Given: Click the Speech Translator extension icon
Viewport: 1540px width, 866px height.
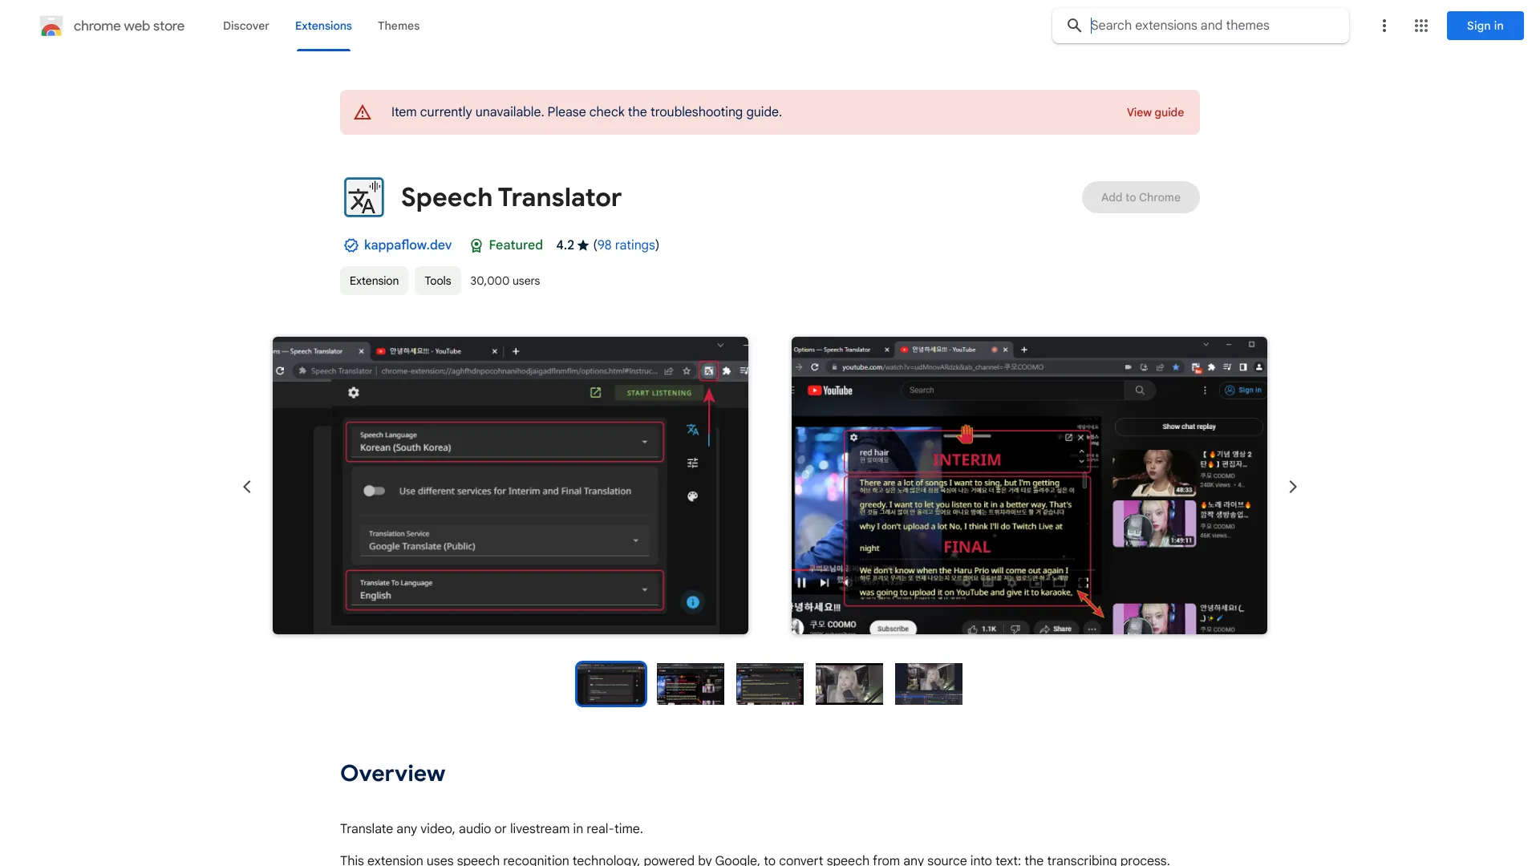Looking at the screenshot, I should [363, 196].
